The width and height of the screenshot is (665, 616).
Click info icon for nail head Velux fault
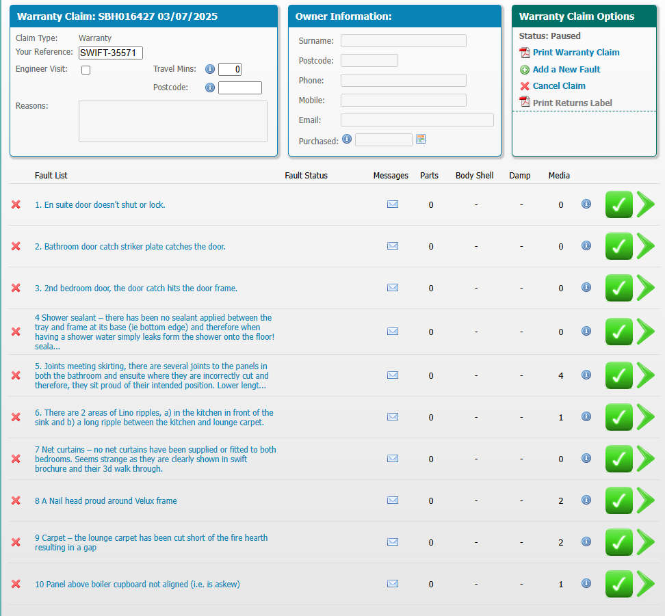click(x=586, y=500)
